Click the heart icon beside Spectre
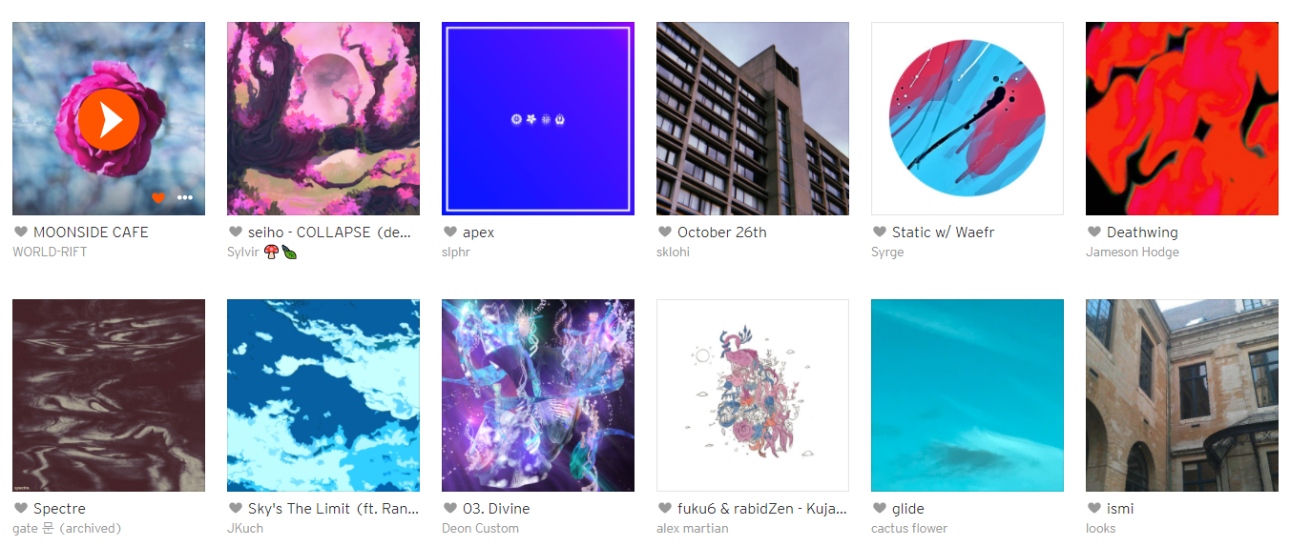 click(x=21, y=508)
